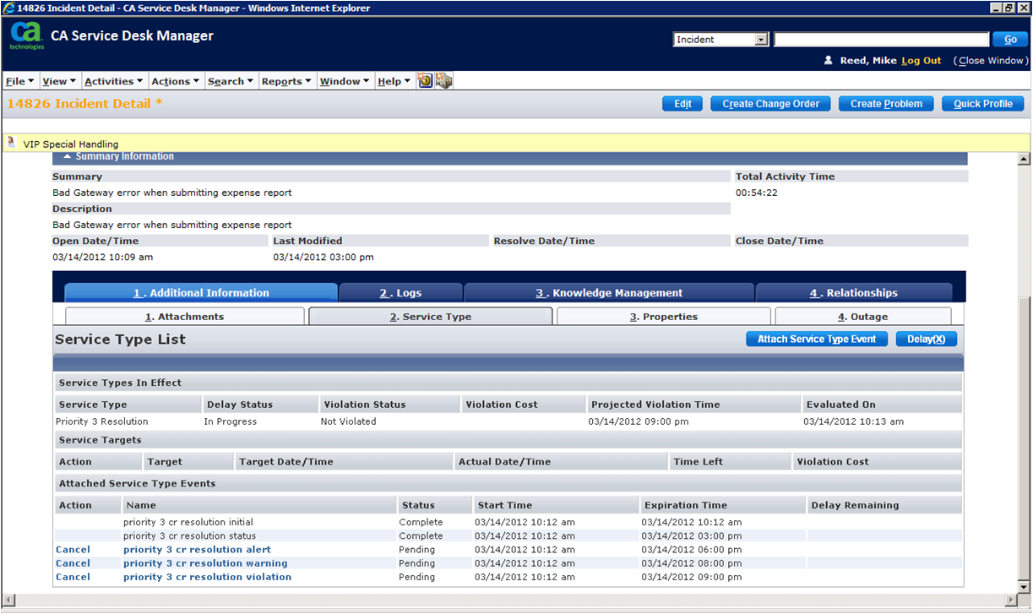
Task: Click the Evaluated On value 03/14/2012 10:13 am
Action: coord(854,421)
